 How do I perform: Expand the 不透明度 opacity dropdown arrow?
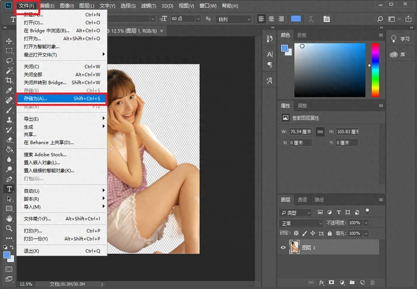click(365, 223)
